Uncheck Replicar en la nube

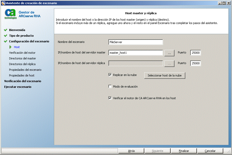click(x=110, y=75)
